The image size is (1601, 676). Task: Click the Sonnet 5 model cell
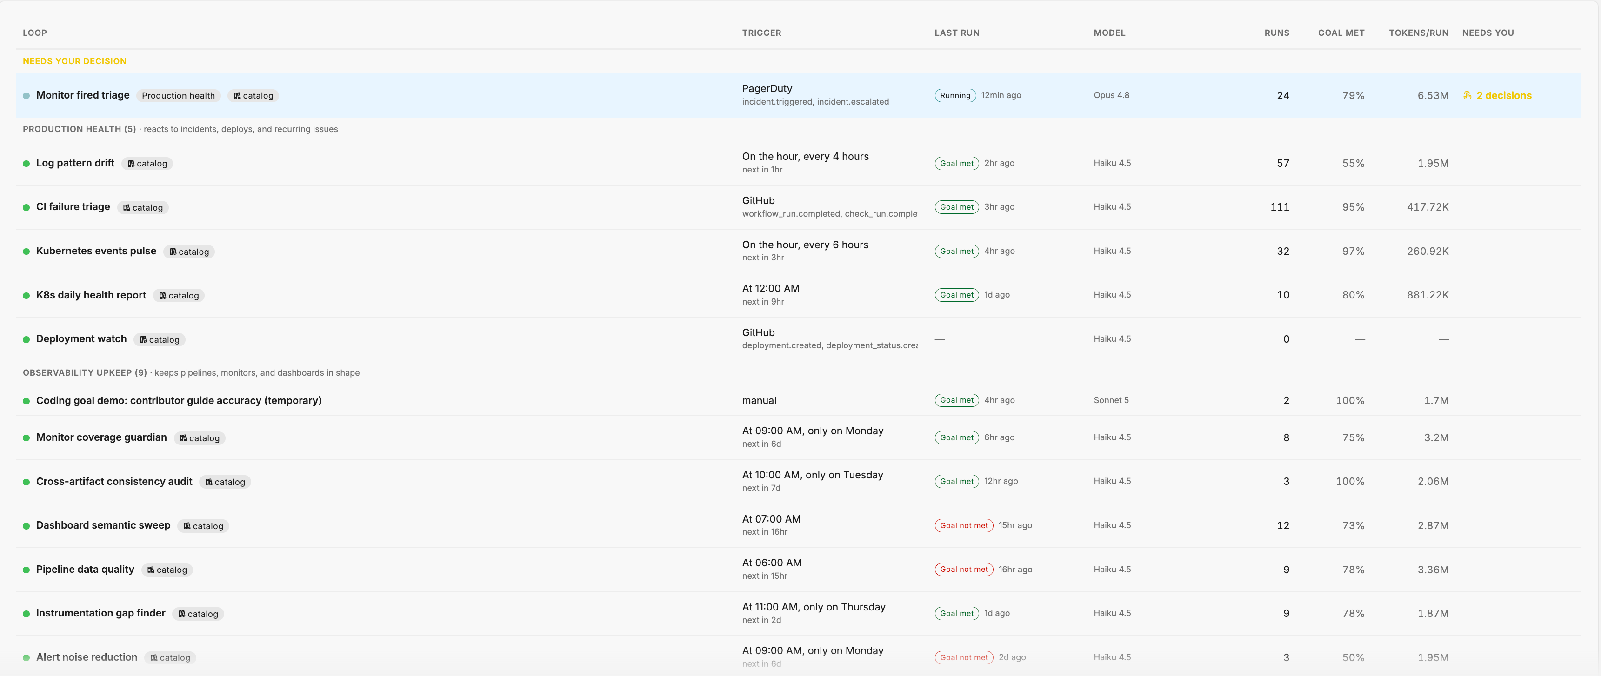coord(1111,400)
